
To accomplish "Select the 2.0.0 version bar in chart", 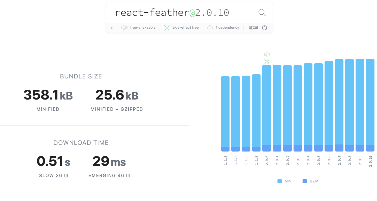I will click(x=267, y=107).
